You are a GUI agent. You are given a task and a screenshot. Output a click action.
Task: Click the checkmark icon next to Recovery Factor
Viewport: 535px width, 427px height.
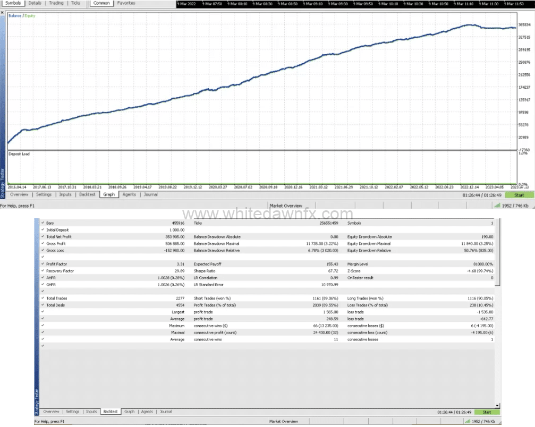(43, 271)
